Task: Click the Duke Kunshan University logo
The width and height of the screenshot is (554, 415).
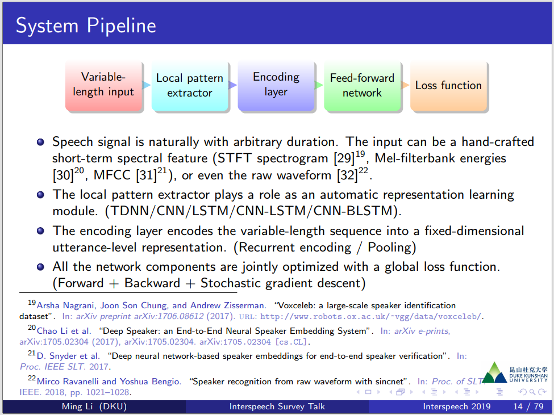Action: [x=515, y=372]
